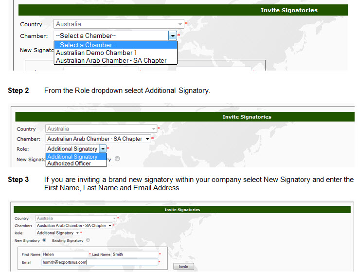Choose Australian Demo Chamber 1 from list

[96, 53]
